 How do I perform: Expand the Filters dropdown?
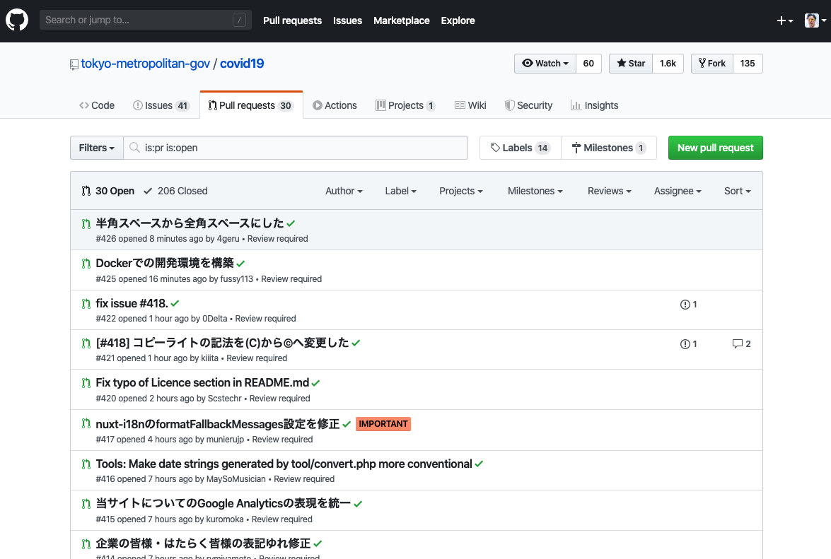tap(97, 148)
